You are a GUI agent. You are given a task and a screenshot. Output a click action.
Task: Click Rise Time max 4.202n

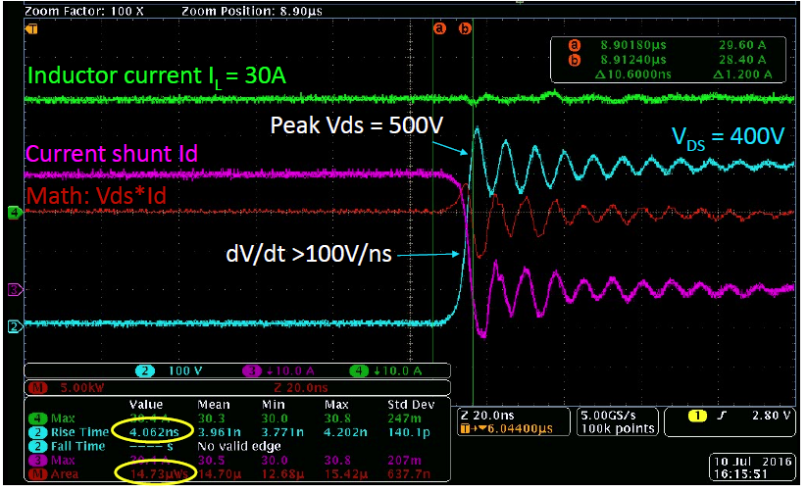coord(345,432)
